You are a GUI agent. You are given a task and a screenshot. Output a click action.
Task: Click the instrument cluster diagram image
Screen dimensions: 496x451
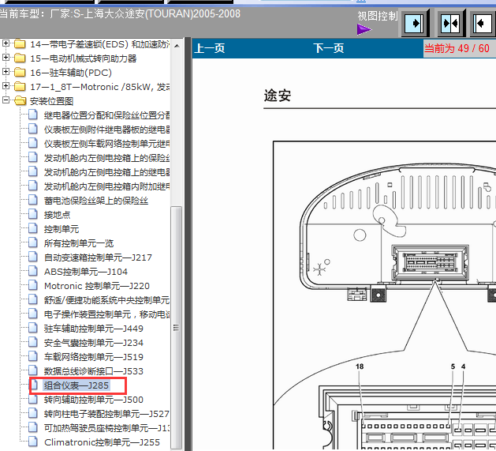tap(384, 295)
